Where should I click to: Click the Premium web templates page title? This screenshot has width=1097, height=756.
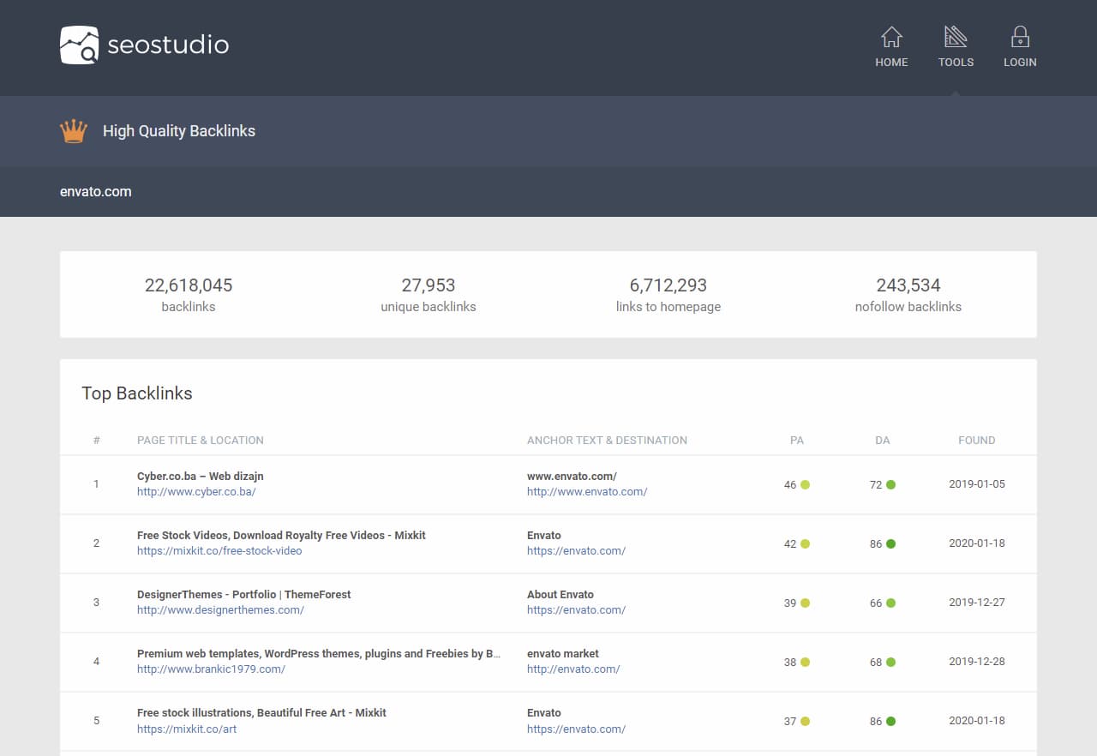pos(319,654)
